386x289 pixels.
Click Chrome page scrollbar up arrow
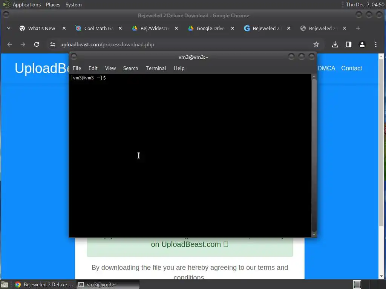click(x=381, y=56)
